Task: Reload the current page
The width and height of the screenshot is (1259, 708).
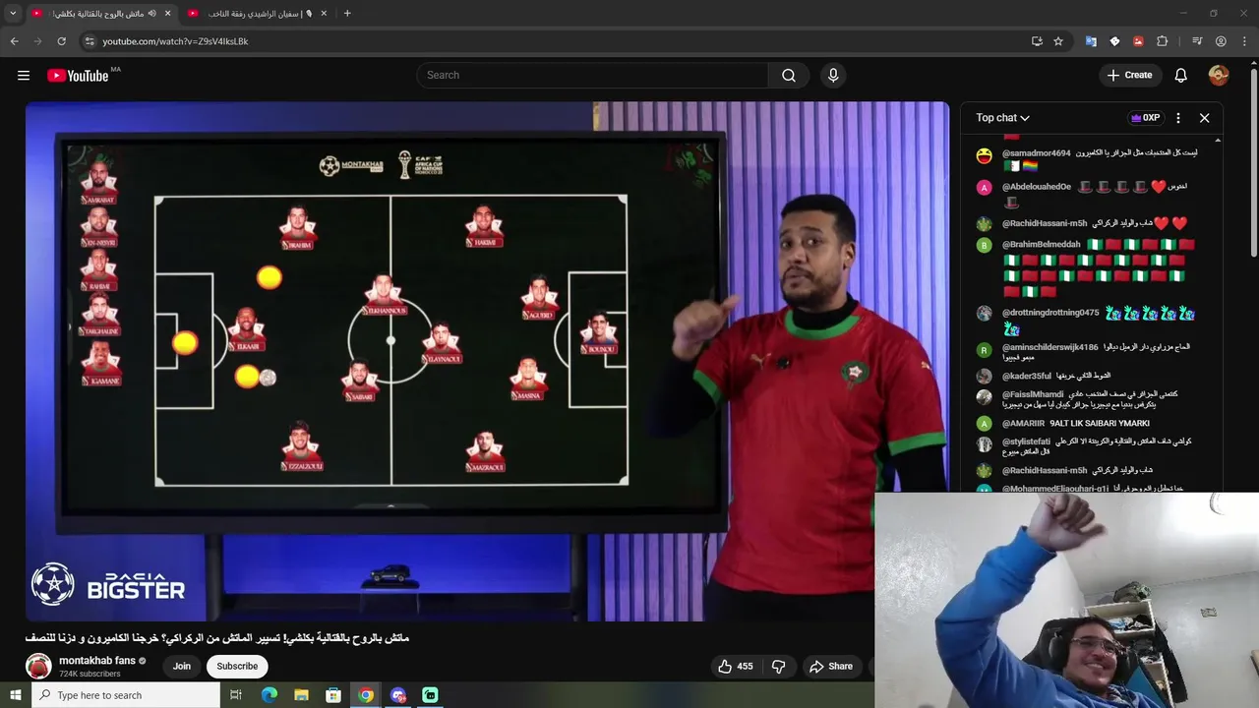Action: [61, 41]
